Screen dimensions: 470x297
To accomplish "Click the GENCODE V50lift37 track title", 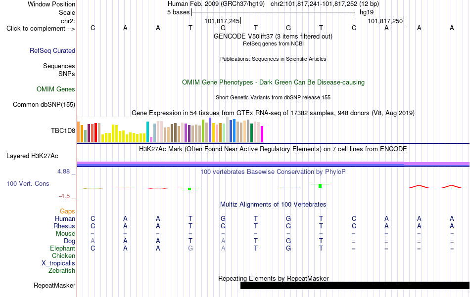I will pos(273,36).
